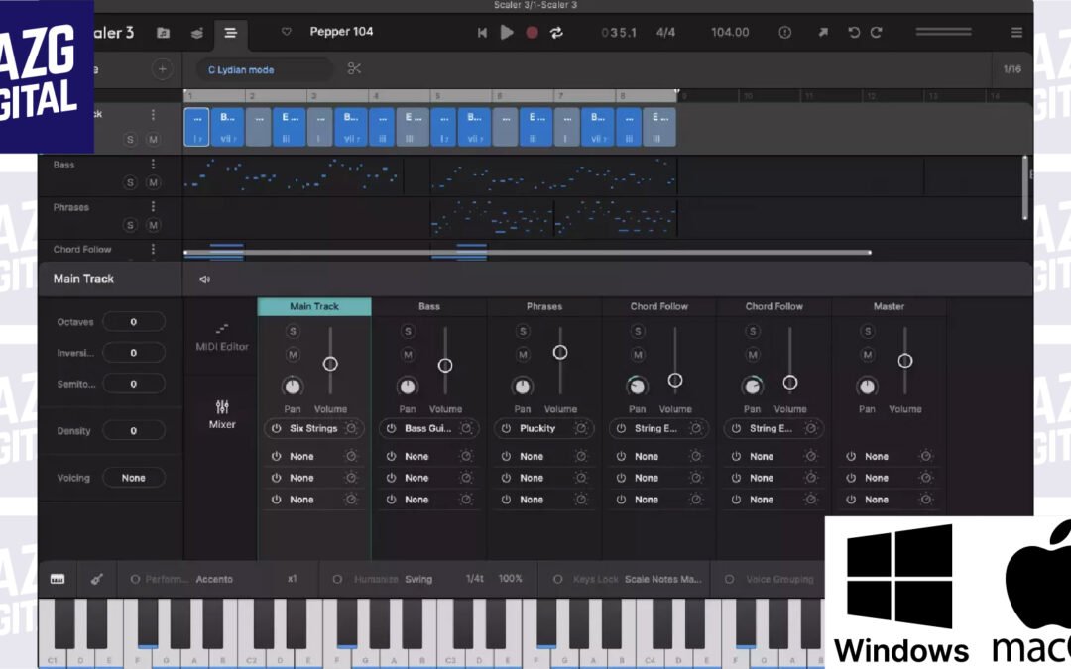Open the Six Strings instrument selector

(313, 429)
